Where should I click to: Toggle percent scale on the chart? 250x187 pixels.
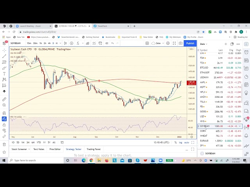175,143
